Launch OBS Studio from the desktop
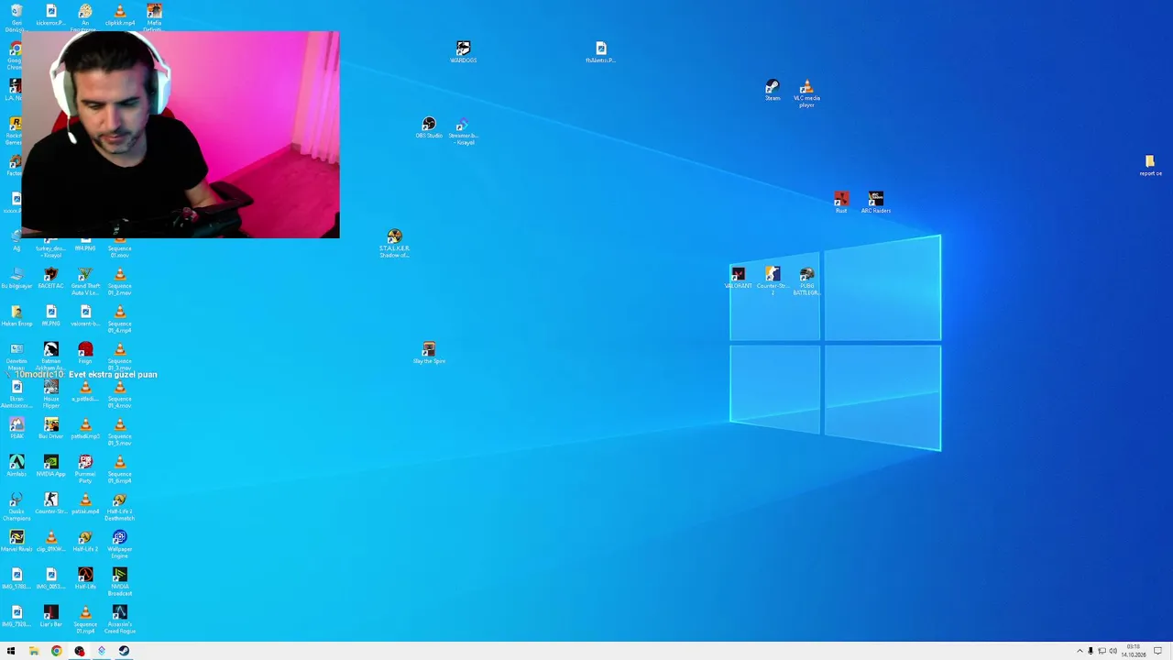1173x660 pixels. [x=429, y=127]
